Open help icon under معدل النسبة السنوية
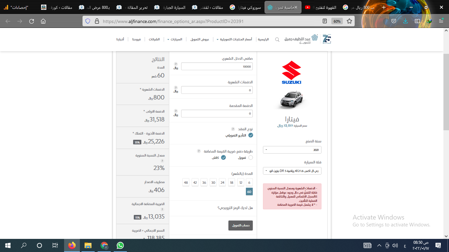The width and height of the screenshot is (449, 252). (x=162, y=161)
